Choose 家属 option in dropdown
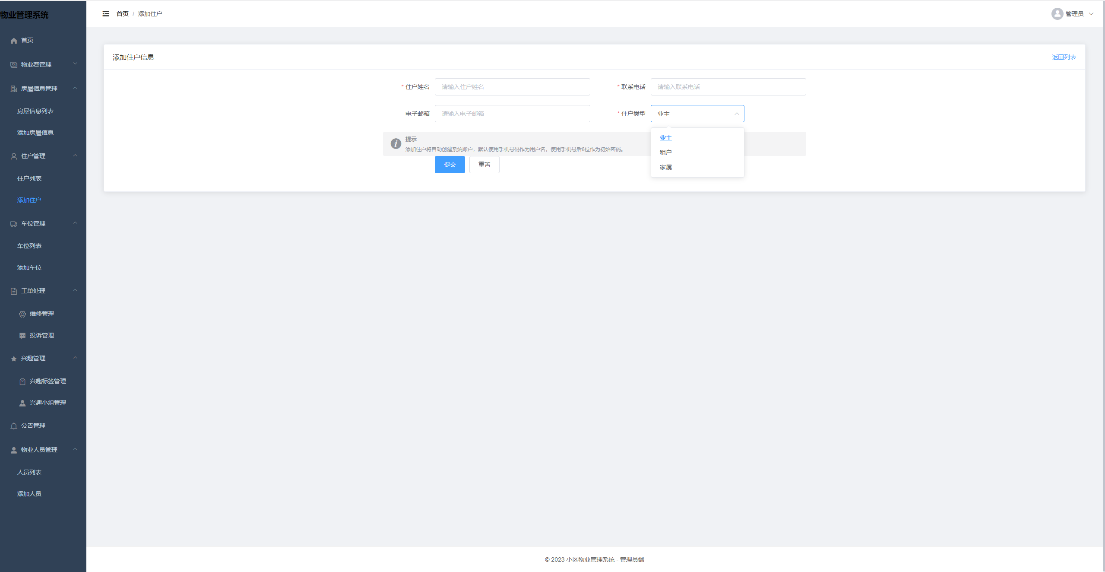The image size is (1105, 572). [x=665, y=167]
